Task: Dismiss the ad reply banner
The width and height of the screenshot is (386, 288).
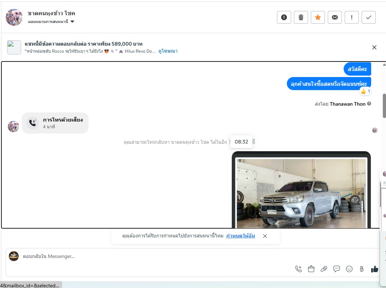Action: 374,47
